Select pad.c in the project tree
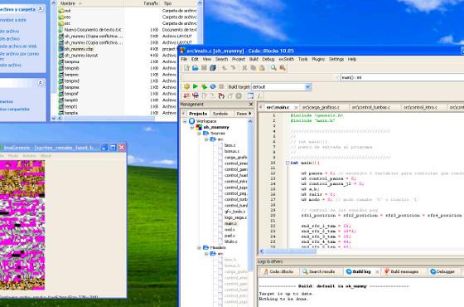464x307 pixels. click(230, 236)
